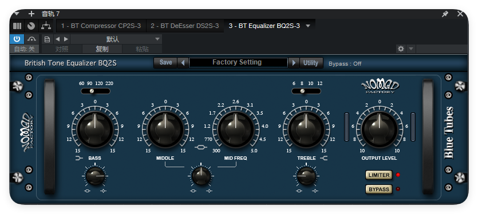Expand the arrow beside the gear
The height and width of the screenshot is (214, 478).
[x=410, y=49]
